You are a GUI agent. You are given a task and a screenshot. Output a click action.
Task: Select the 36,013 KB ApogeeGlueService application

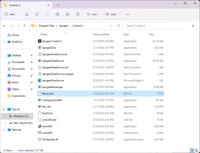click(100, 61)
